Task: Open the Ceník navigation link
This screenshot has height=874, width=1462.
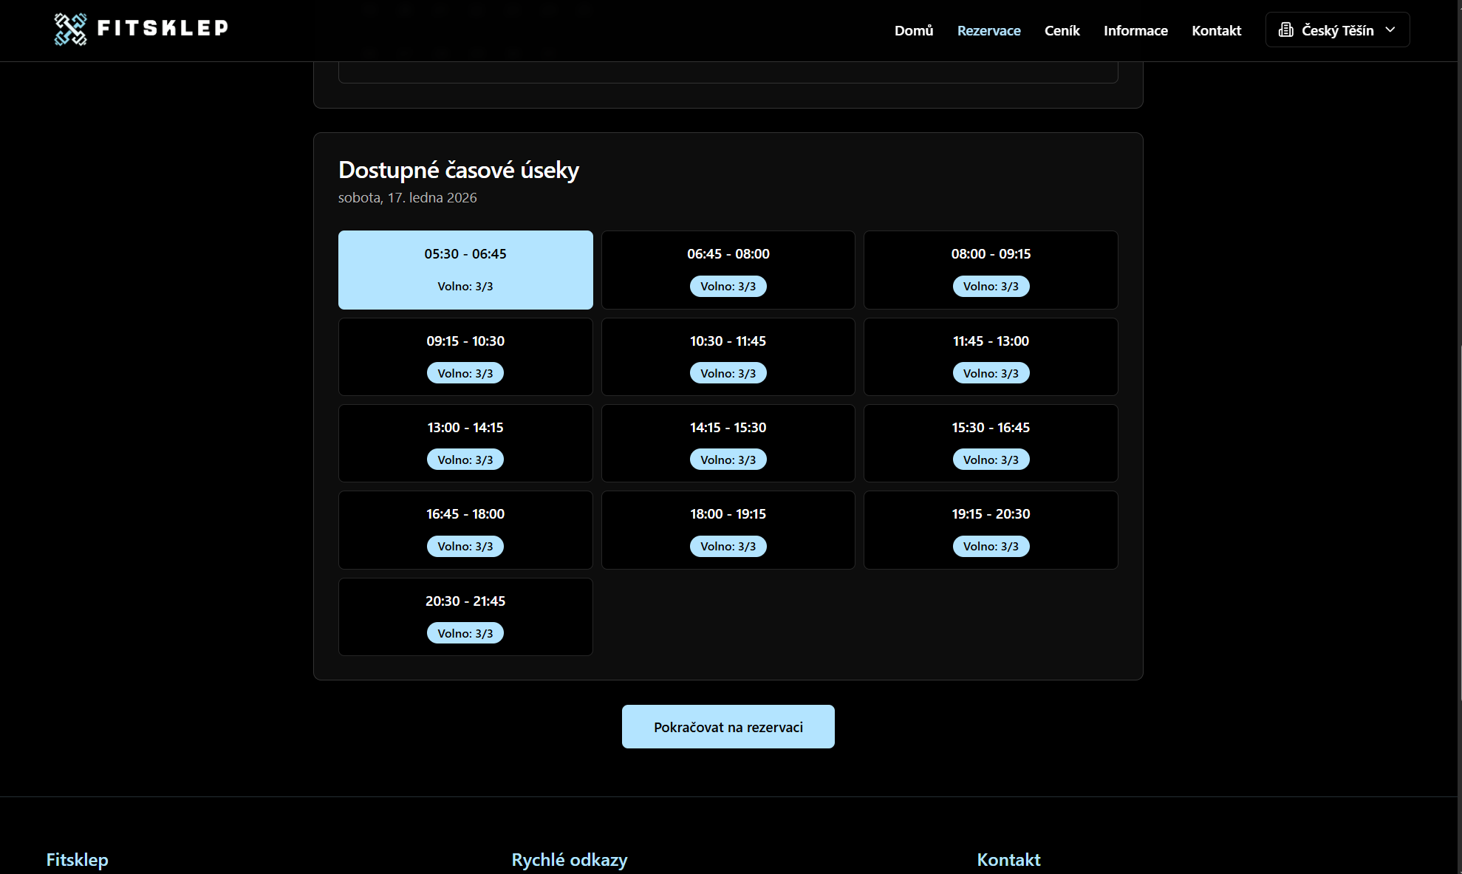Action: (1062, 30)
